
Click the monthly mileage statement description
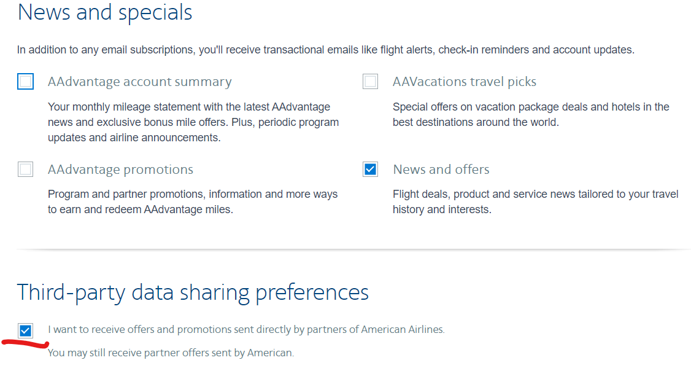coord(193,122)
